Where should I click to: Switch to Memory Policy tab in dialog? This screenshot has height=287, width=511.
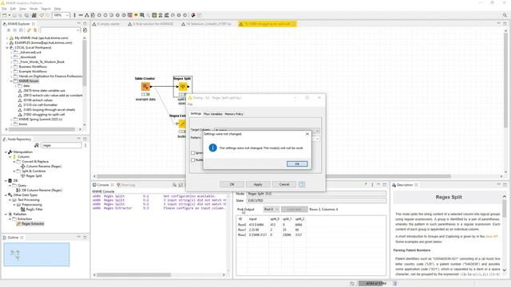tap(234, 114)
